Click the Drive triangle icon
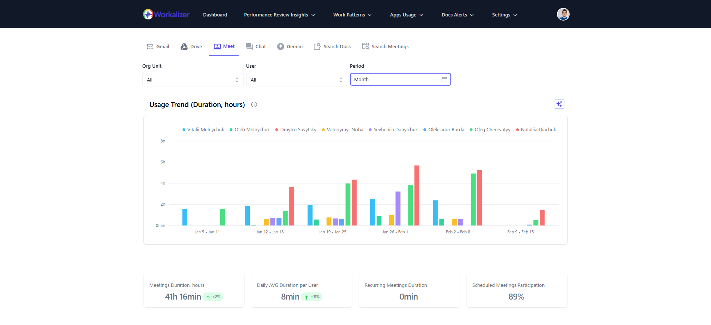The image size is (711, 325). tap(184, 47)
